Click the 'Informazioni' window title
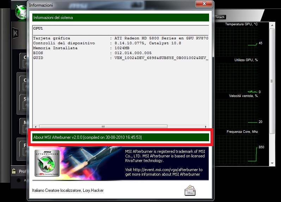 41,5
